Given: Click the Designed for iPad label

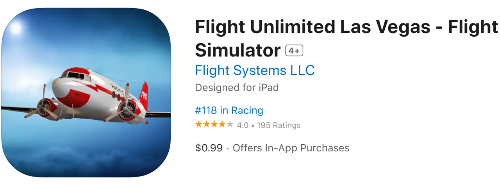Looking at the screenshot, I should coord(237,87).
